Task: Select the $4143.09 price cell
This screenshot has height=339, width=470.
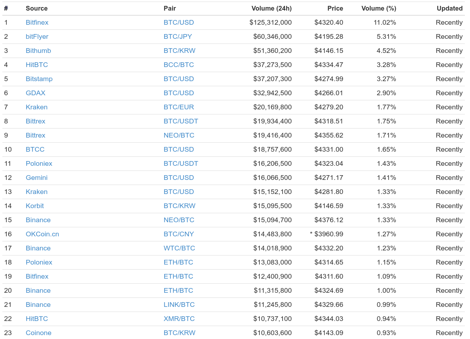Action: point(329,333)
